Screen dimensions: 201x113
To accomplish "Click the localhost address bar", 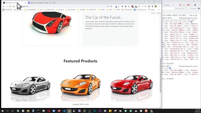I will coord(62,6).
